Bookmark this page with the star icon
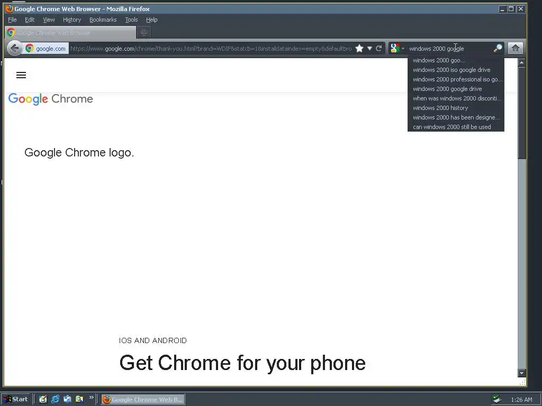The image size is (542, 406). [359, 48]
